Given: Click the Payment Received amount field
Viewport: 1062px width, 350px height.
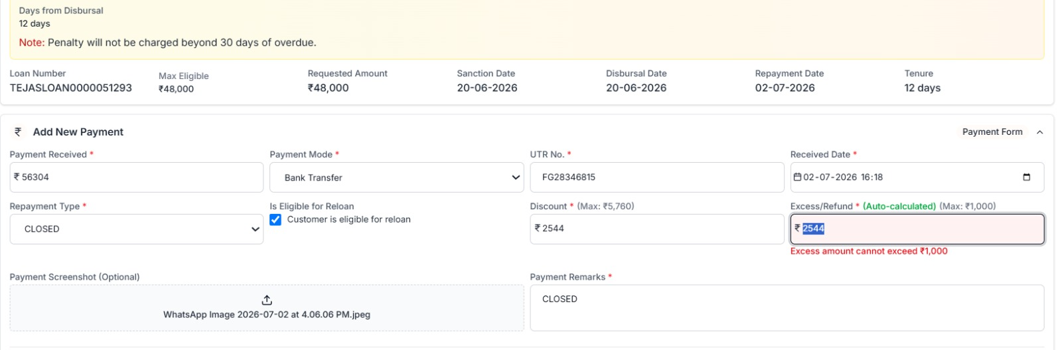Looking at the screenshot, I should (136, 177).
